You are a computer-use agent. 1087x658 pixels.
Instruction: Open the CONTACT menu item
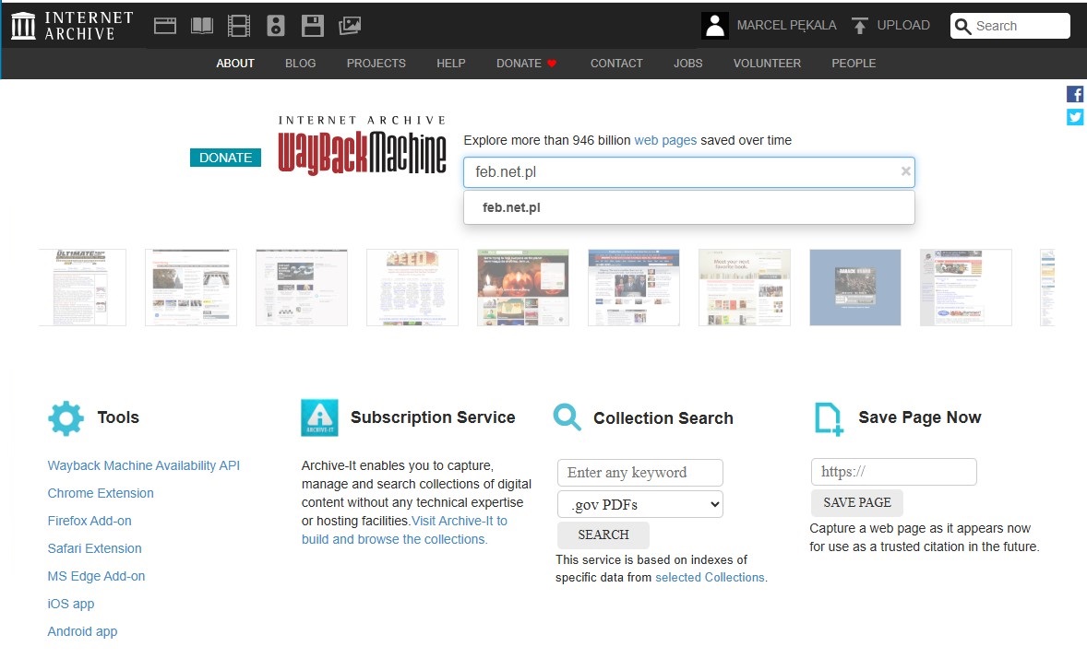point(616,63)
